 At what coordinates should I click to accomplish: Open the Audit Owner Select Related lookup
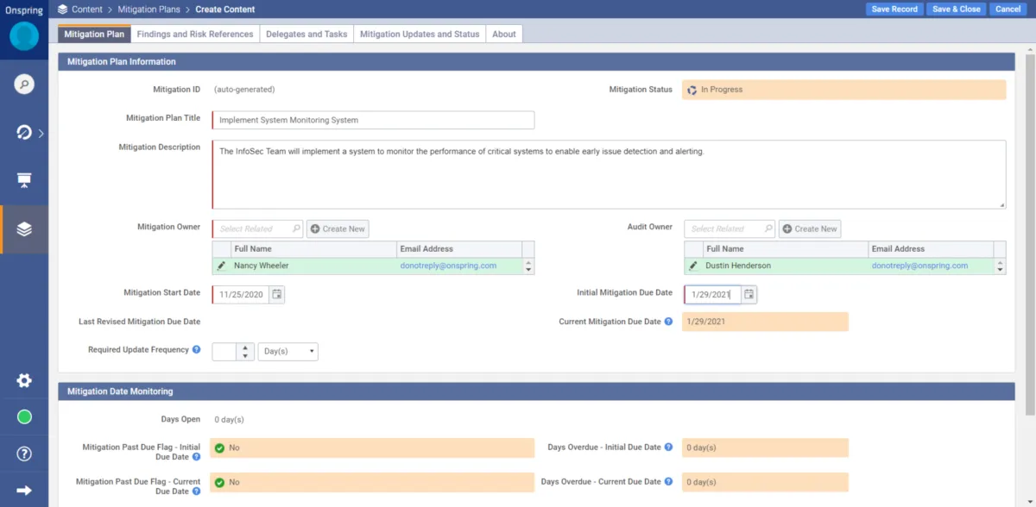click(x=729, y=228)
